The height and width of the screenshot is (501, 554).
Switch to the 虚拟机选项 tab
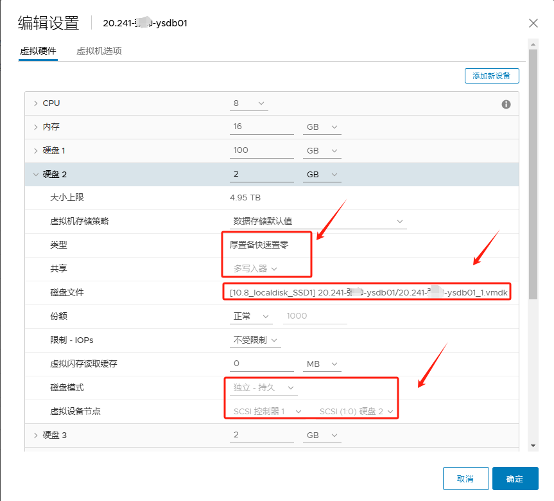[99, 51]
